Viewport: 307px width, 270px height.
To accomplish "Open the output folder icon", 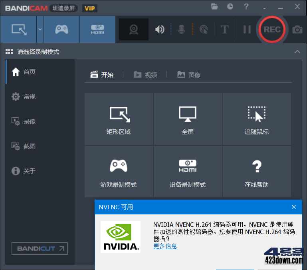I will 214,7.
